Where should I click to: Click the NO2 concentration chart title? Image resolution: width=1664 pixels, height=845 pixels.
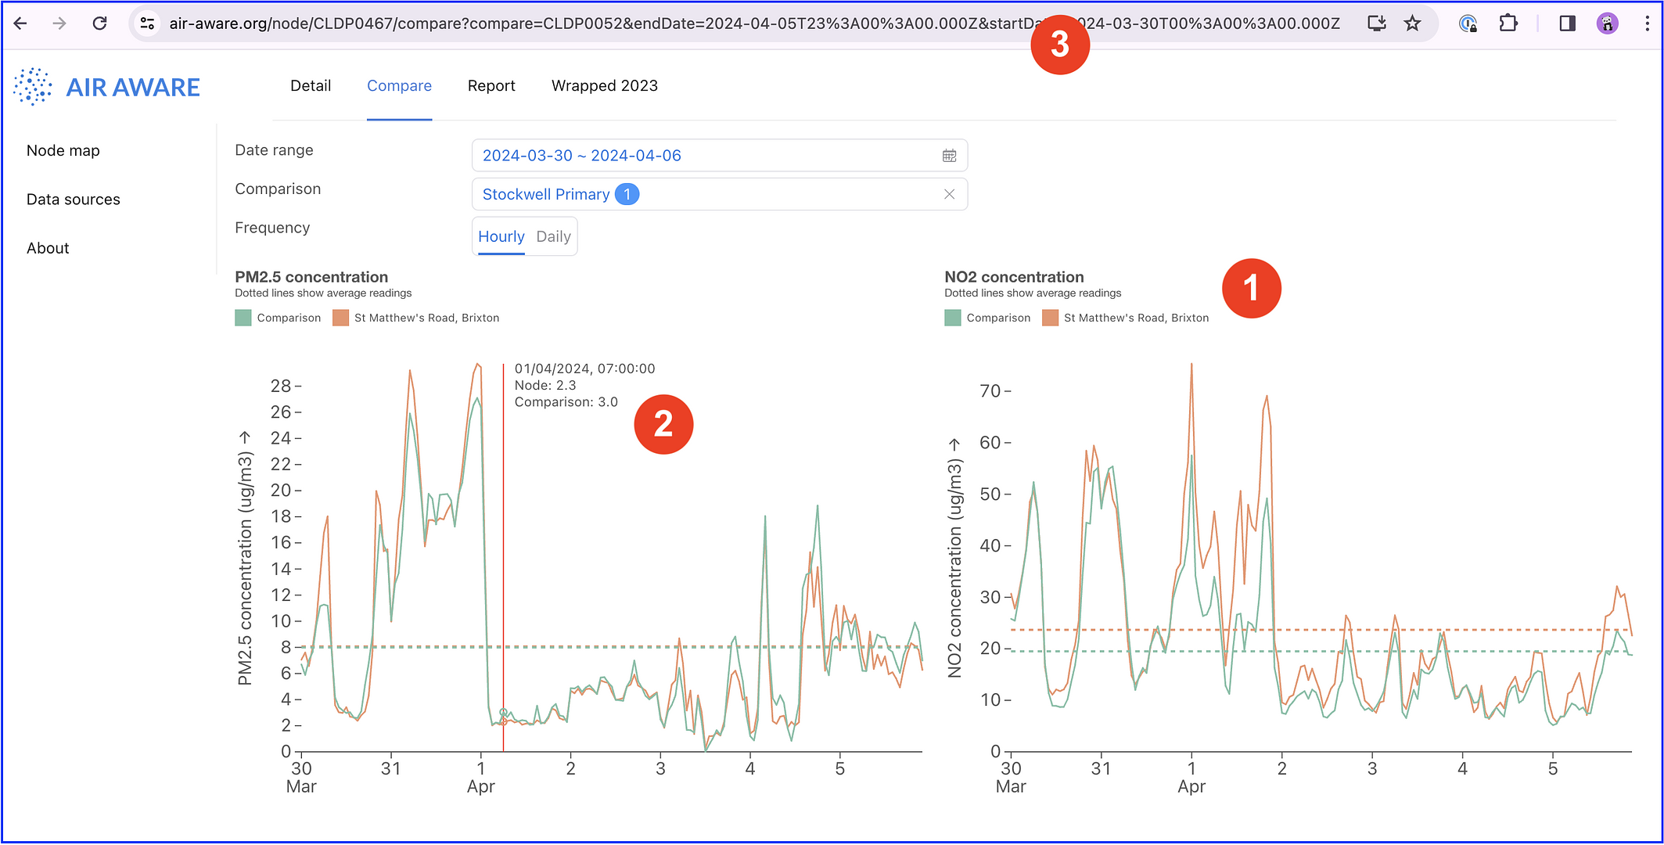coord(1014,277)
